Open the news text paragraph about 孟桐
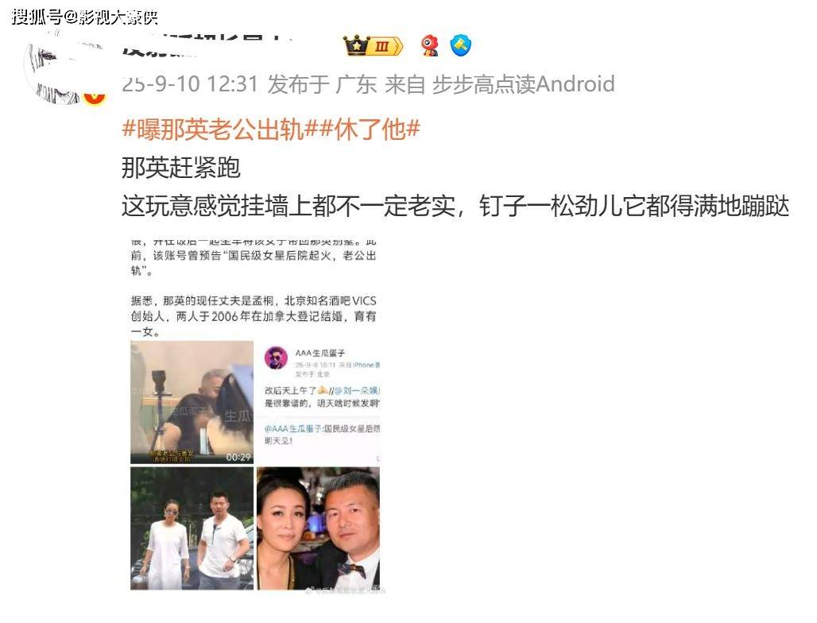817x623 pixels. click(254, 315)
